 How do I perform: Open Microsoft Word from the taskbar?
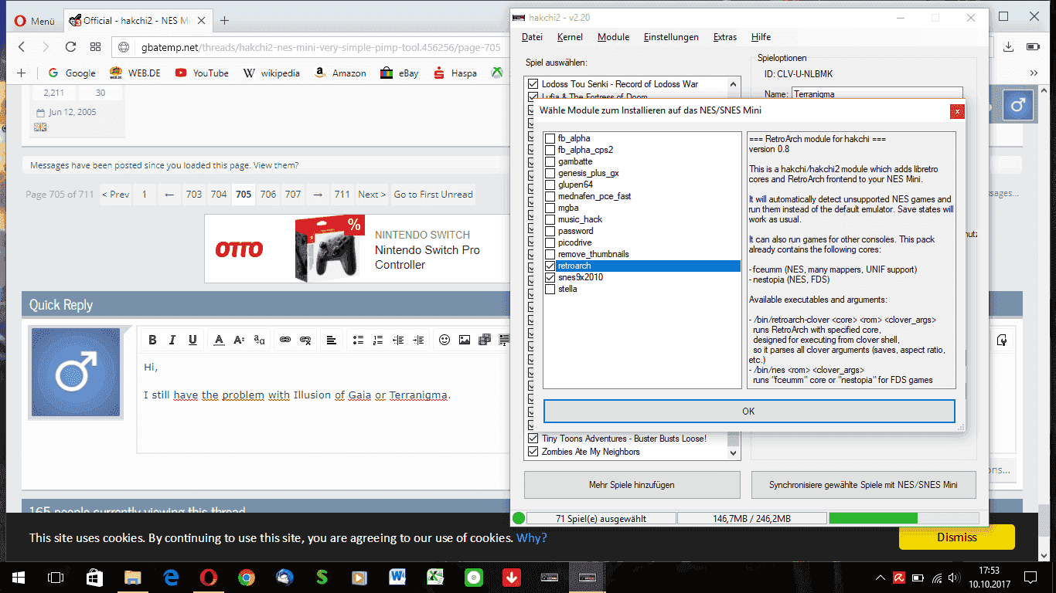tap(398, 577)
